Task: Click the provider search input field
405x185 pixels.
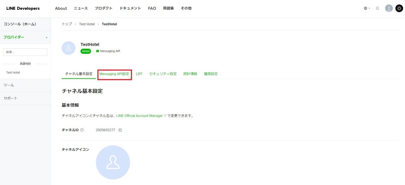Action: [x=25, y=52]
